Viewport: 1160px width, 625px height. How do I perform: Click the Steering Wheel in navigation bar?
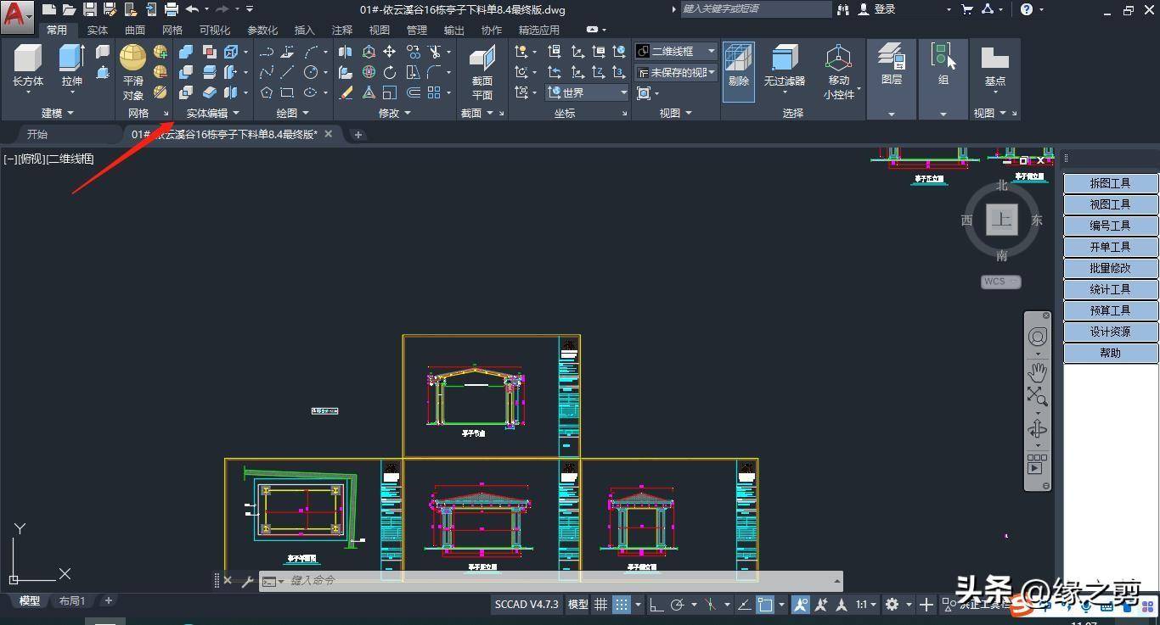pos(1037,338)
